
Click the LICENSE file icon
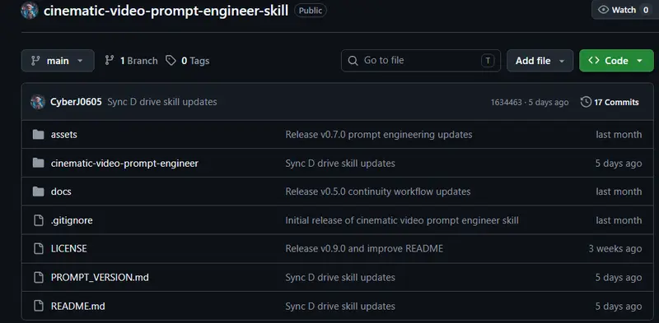[38, 249]
